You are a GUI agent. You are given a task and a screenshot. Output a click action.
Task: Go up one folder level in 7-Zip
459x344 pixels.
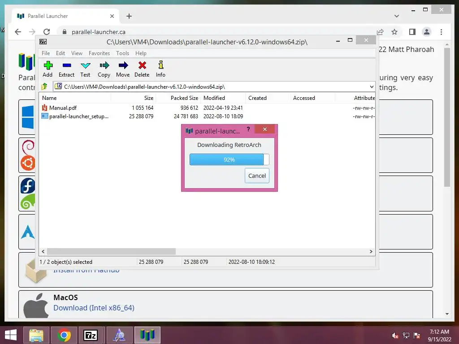(44, 86)
